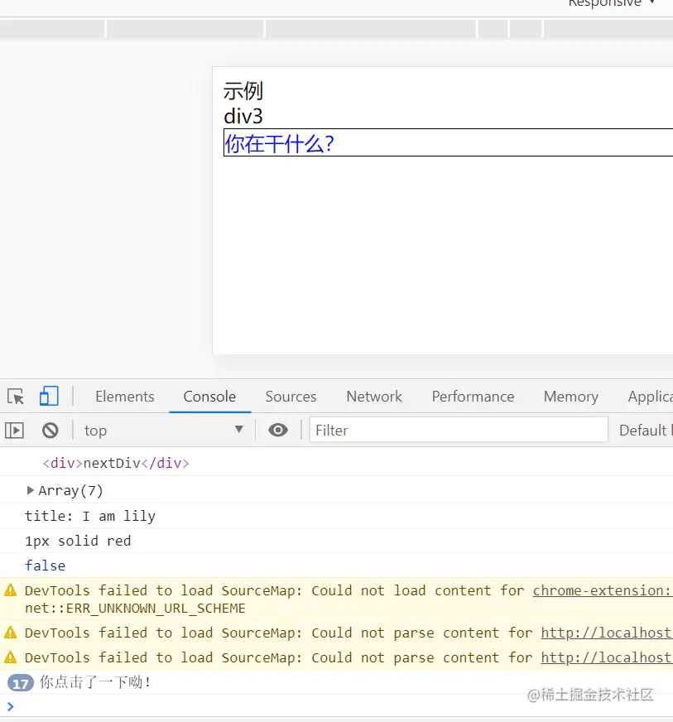Open the top context dropdown
Screen dimensions: 673x722
pyautogui.click(x=163, y=430)
